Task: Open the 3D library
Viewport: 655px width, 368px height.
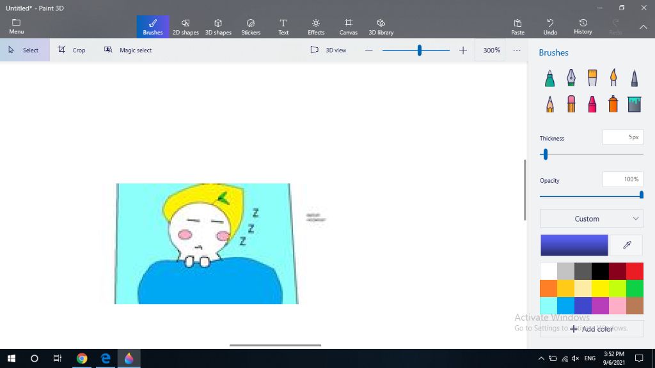Action: [381, 27]
